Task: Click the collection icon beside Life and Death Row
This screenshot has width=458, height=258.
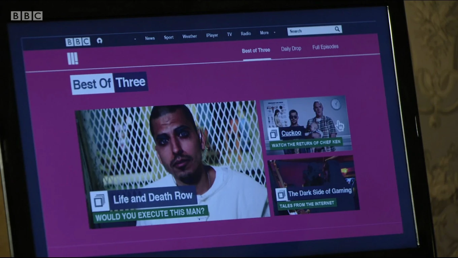Action: click(x=99, y=201)
